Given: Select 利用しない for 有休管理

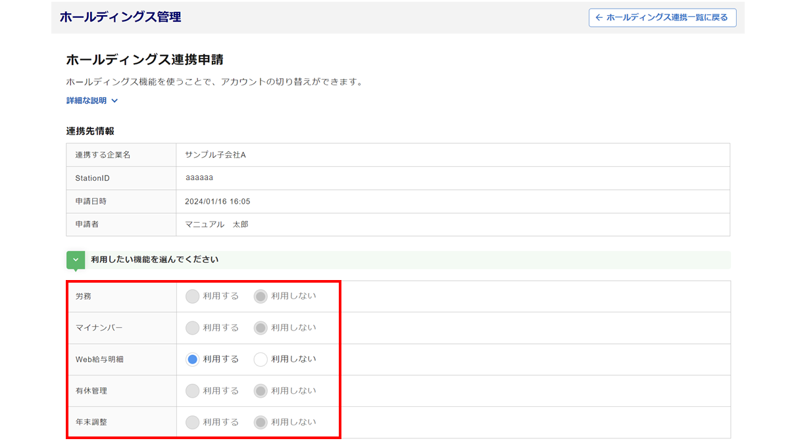Looking at the screenshot, I should coord(261,391).
